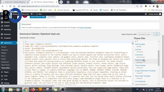Switch to the Edit Themes tab
This screenshot has height=92, width=164.
pyautogui.click(x=44, y=2)
